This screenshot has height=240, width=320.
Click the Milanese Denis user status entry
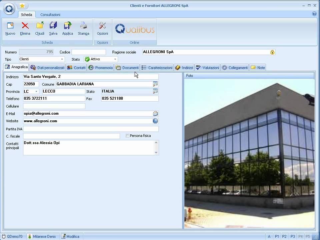[42, 236]
